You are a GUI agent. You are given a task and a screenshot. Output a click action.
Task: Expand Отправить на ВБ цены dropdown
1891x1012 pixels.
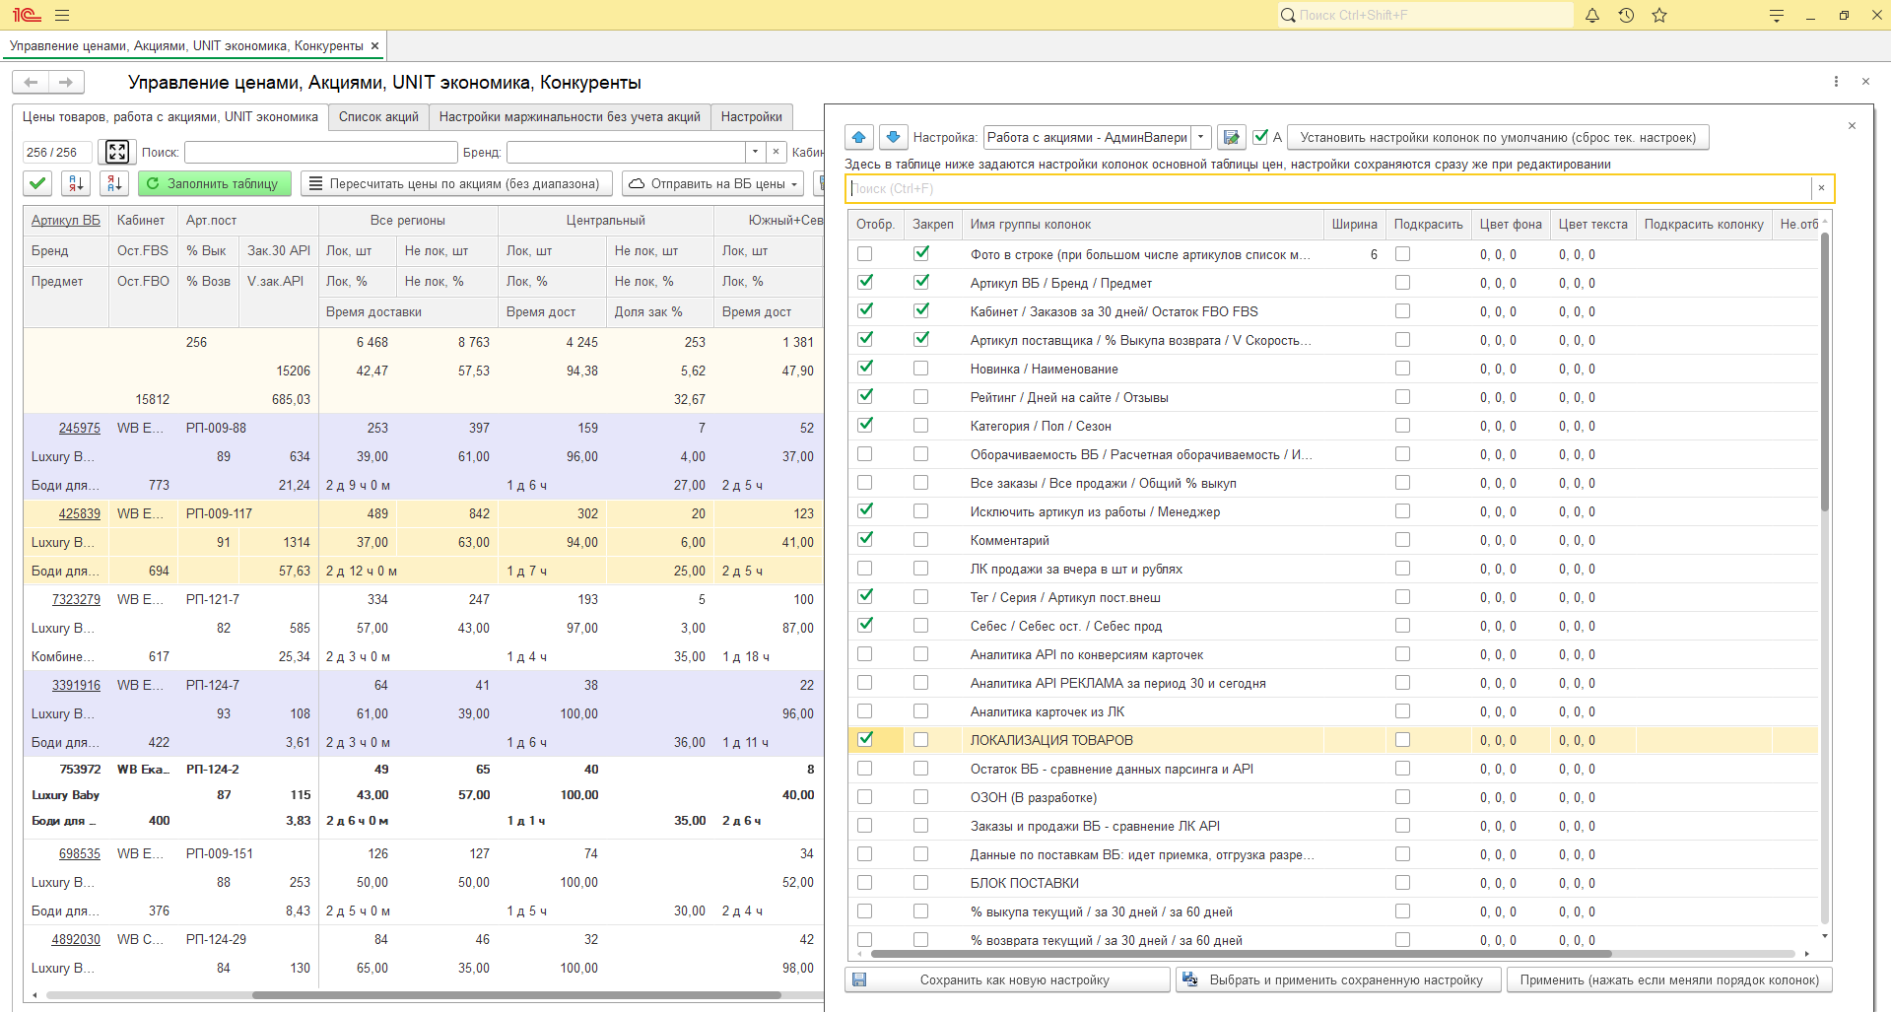tap(794, 184)
